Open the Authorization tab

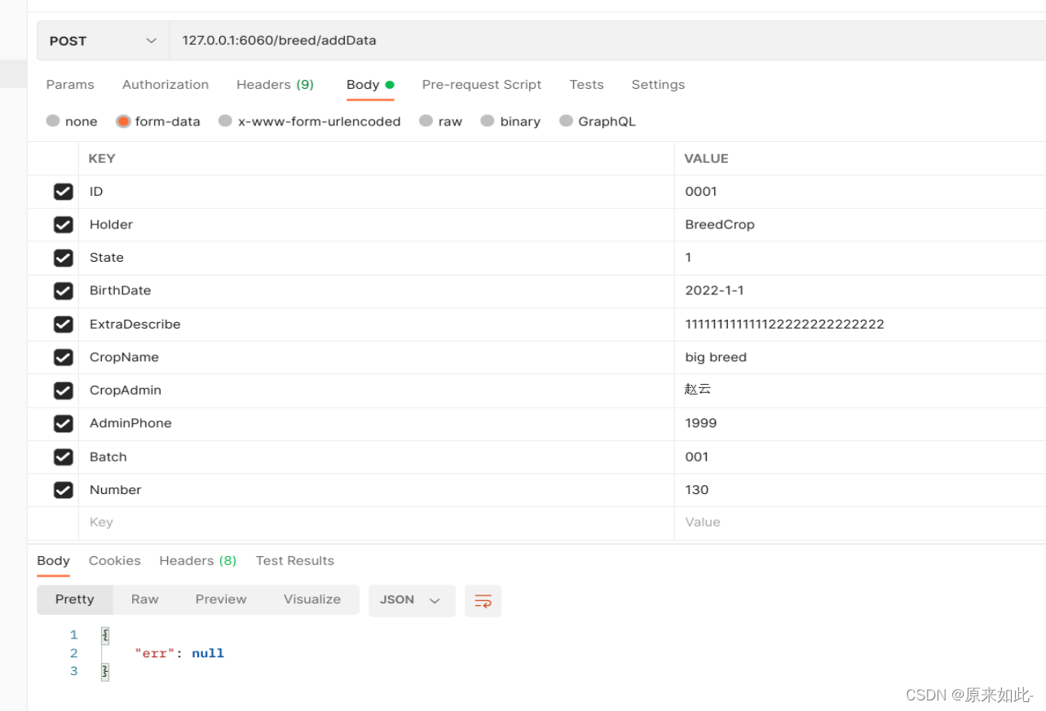point(166,85)
